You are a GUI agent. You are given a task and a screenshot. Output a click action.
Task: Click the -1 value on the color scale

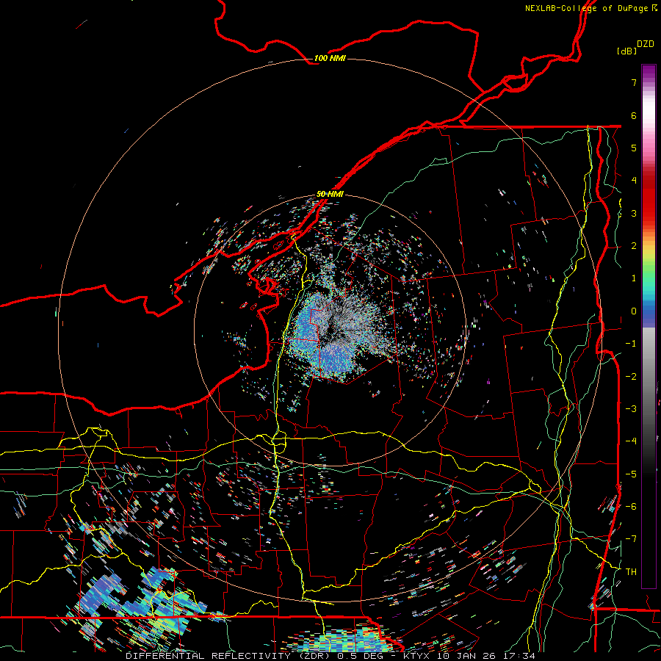click(x=631, y=344)
